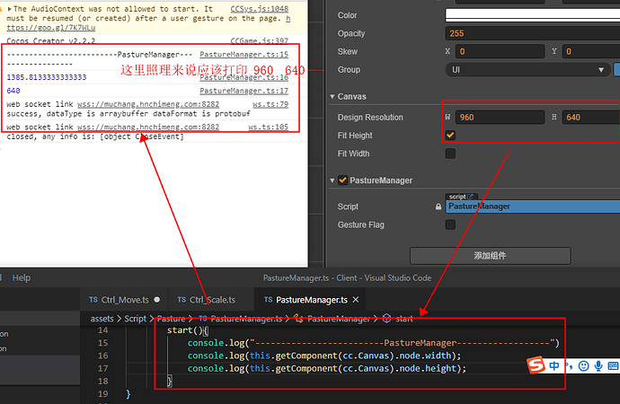Open CCSys.js:1048 source link
Viewport: 620px width, 404px height.
(260, 9)
